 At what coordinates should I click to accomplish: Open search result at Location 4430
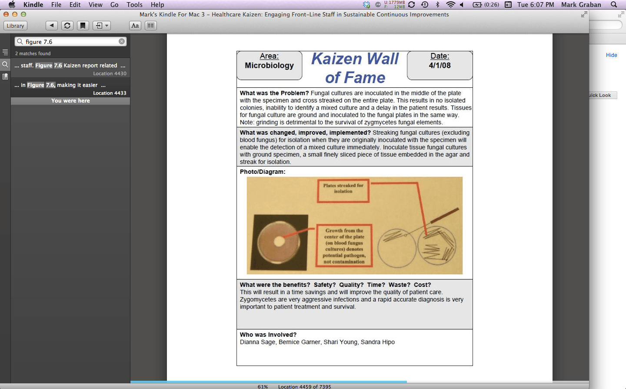click(x=70, y=69)
